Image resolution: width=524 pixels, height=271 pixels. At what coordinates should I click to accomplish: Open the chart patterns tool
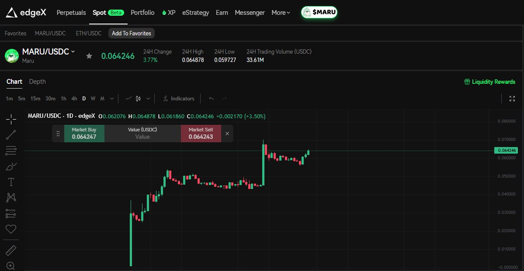[x=11, y=198]
